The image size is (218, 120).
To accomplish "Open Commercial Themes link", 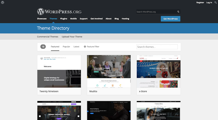I will 47,37.
